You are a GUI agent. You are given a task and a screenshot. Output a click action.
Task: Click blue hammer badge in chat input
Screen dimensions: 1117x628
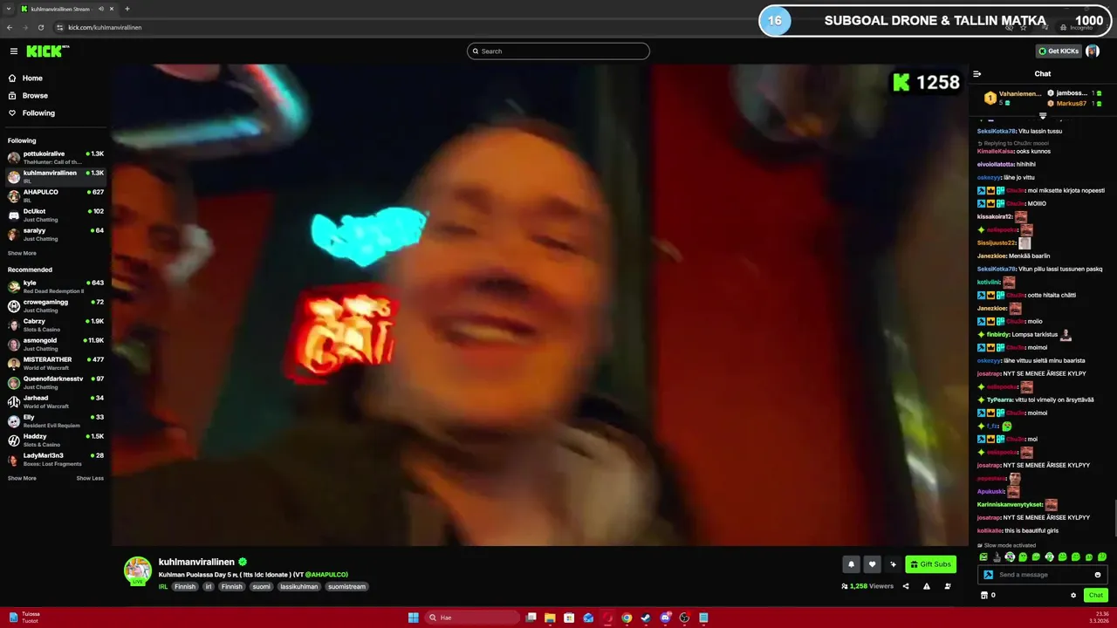click(x=988, y=575)
